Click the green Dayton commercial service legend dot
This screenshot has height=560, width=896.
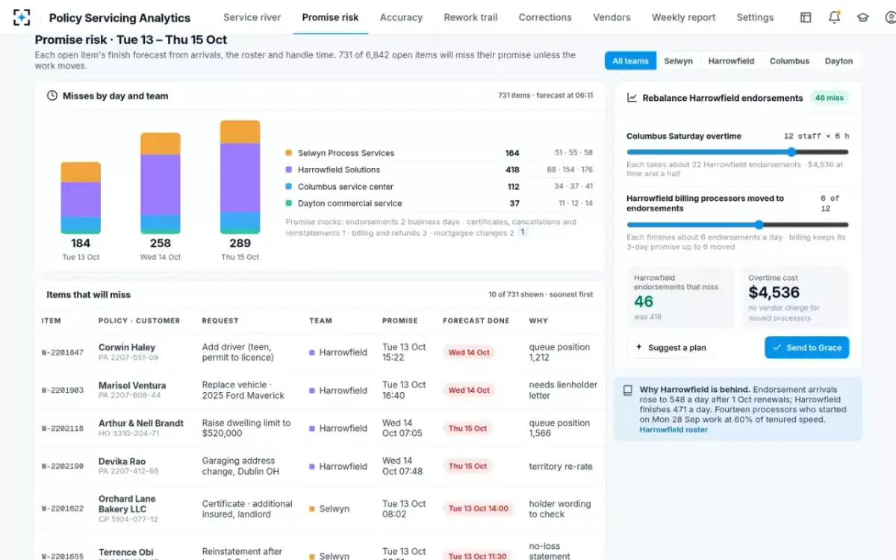click(289, 203)
